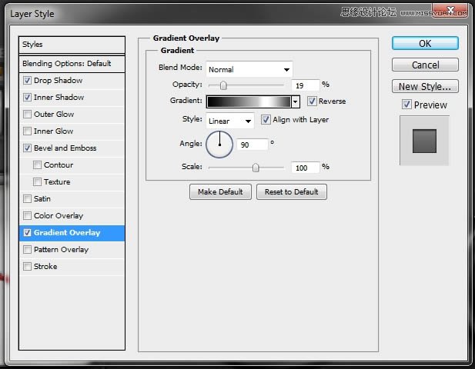Click the Angle value field

tap(253, 145)
